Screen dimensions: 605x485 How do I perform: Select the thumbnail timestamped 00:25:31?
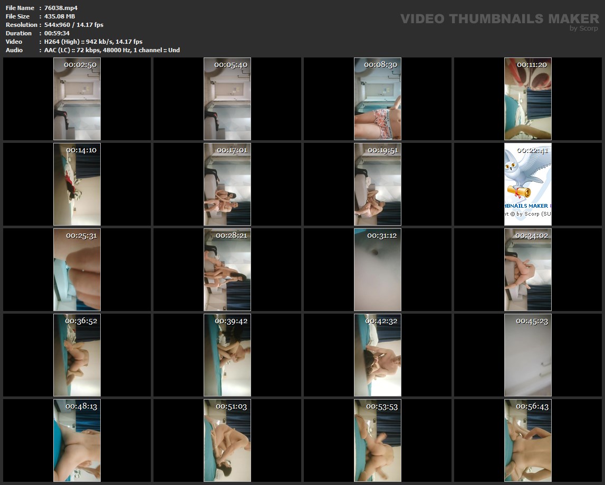[x=77, y=269]
